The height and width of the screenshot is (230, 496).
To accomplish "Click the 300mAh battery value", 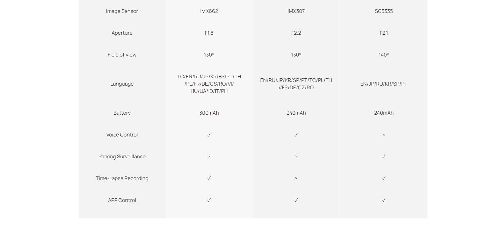I will click(x=209, y=113).
